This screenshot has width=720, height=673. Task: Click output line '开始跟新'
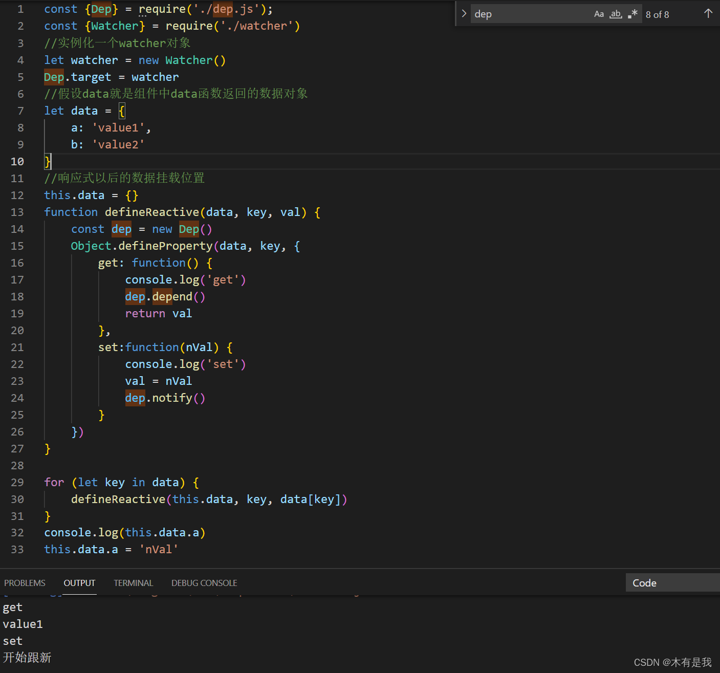click(27, 658)
